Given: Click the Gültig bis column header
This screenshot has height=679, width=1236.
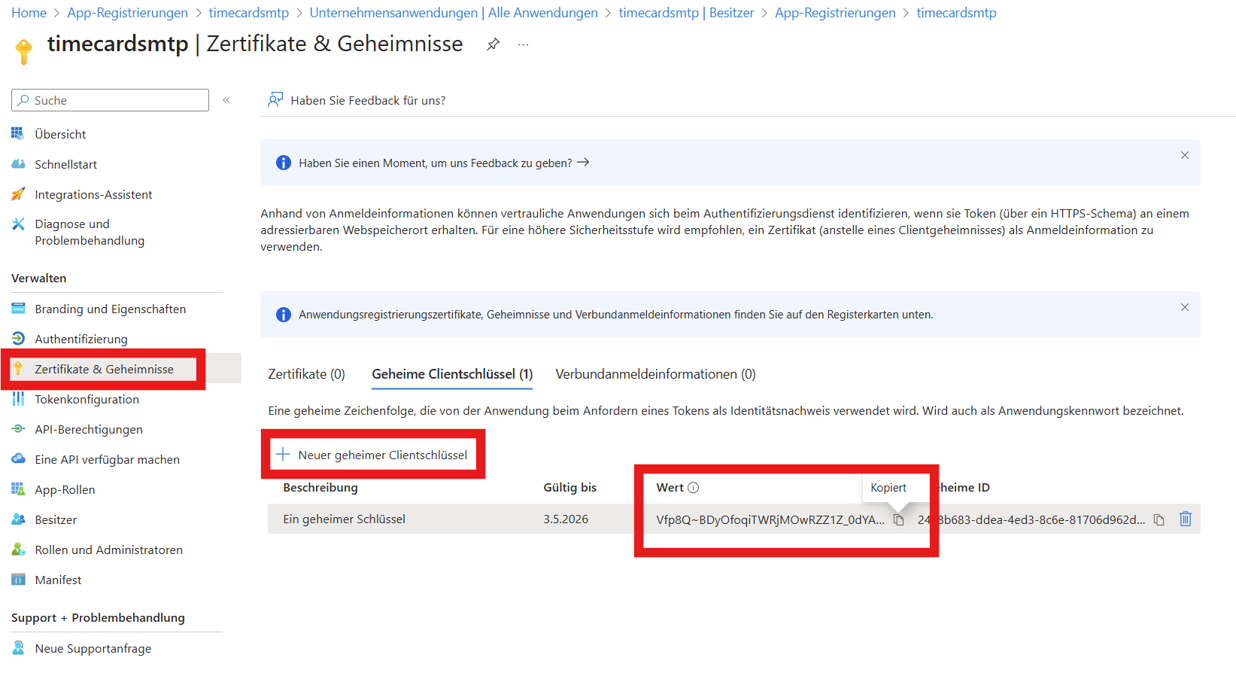Looking at the screenshot, I should coord(569,488).
